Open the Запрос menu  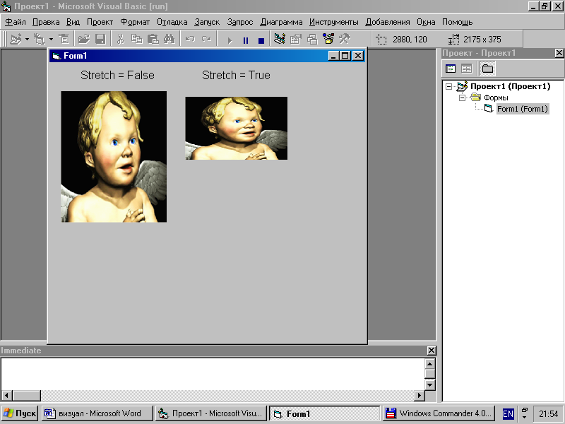coord(240,22)
